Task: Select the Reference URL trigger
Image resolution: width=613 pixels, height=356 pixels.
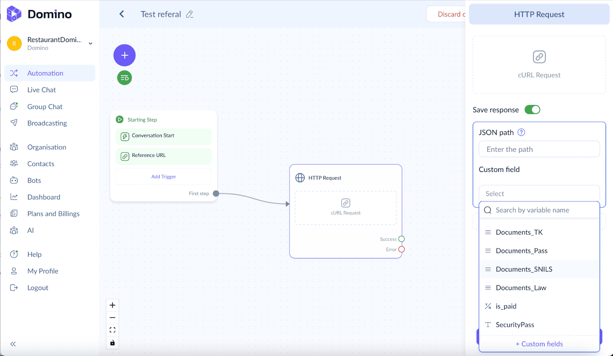Action: (x=164, y=156)
